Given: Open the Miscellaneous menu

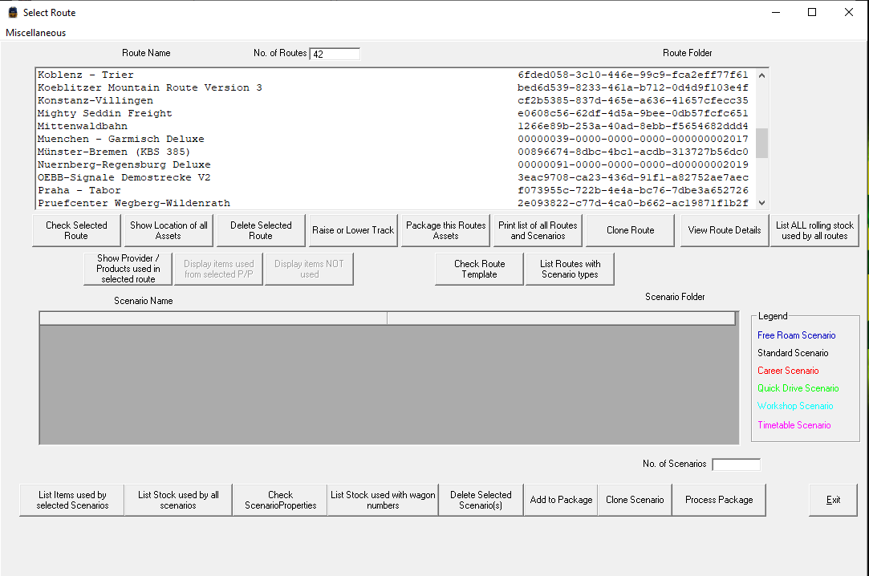Looking at the screenshot, I should point(36,33).
